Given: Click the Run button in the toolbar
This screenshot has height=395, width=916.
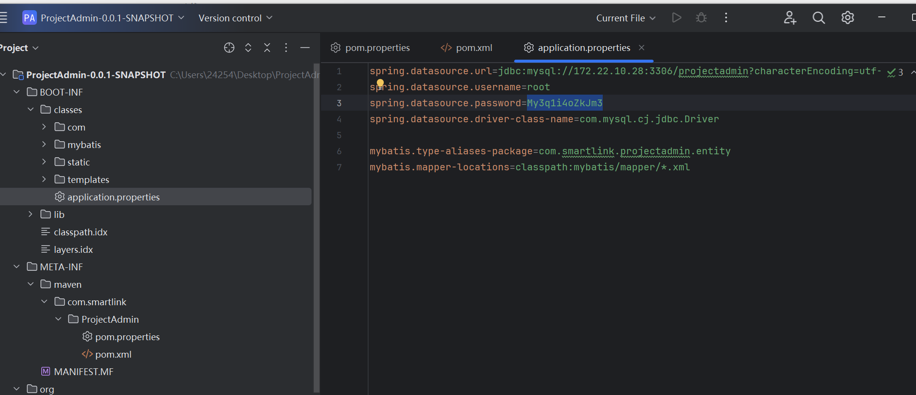Looking at the screenshot, I should point(676,18).
